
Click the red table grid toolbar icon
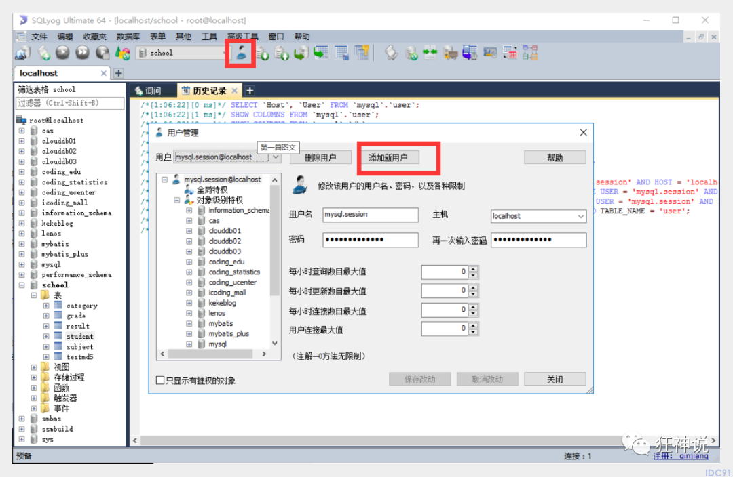click(x=510, y=53)
